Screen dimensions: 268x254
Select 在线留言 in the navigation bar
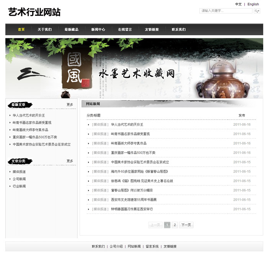pos(125,30)
